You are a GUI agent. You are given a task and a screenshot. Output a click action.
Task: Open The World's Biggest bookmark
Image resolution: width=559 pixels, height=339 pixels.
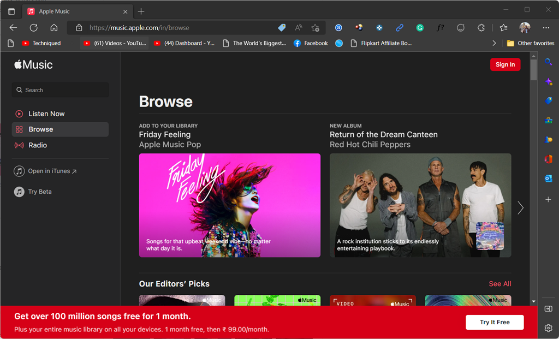tap(254, 43)
